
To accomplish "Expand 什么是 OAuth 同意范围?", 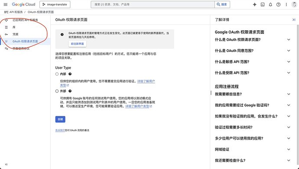I will (x=253, y=51).
